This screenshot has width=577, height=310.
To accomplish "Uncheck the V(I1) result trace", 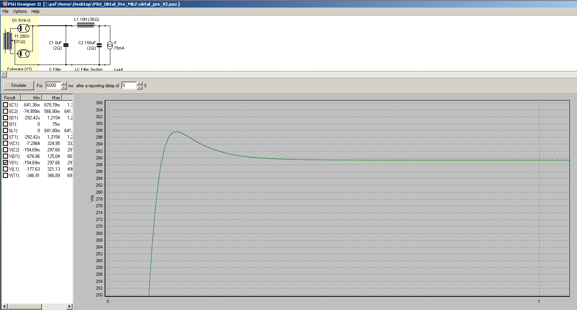I will [x=5, y=163].
